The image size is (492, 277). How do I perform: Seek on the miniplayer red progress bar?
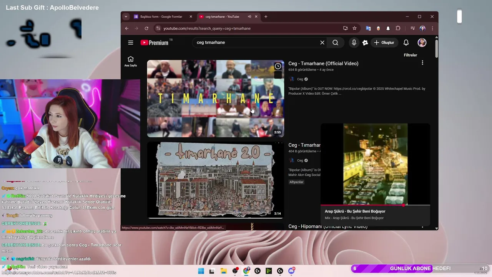click(x=375, y=205)
